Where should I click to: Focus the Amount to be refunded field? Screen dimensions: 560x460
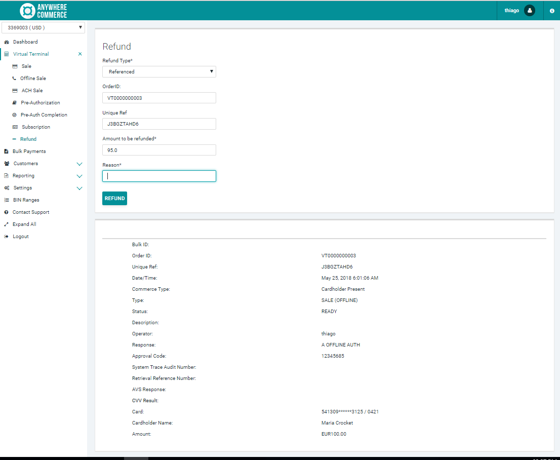tap(159, 150)
